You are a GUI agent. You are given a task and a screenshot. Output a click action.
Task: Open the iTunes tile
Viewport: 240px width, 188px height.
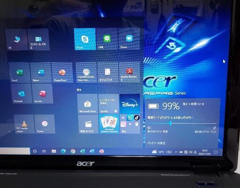[x=45, y=124]
